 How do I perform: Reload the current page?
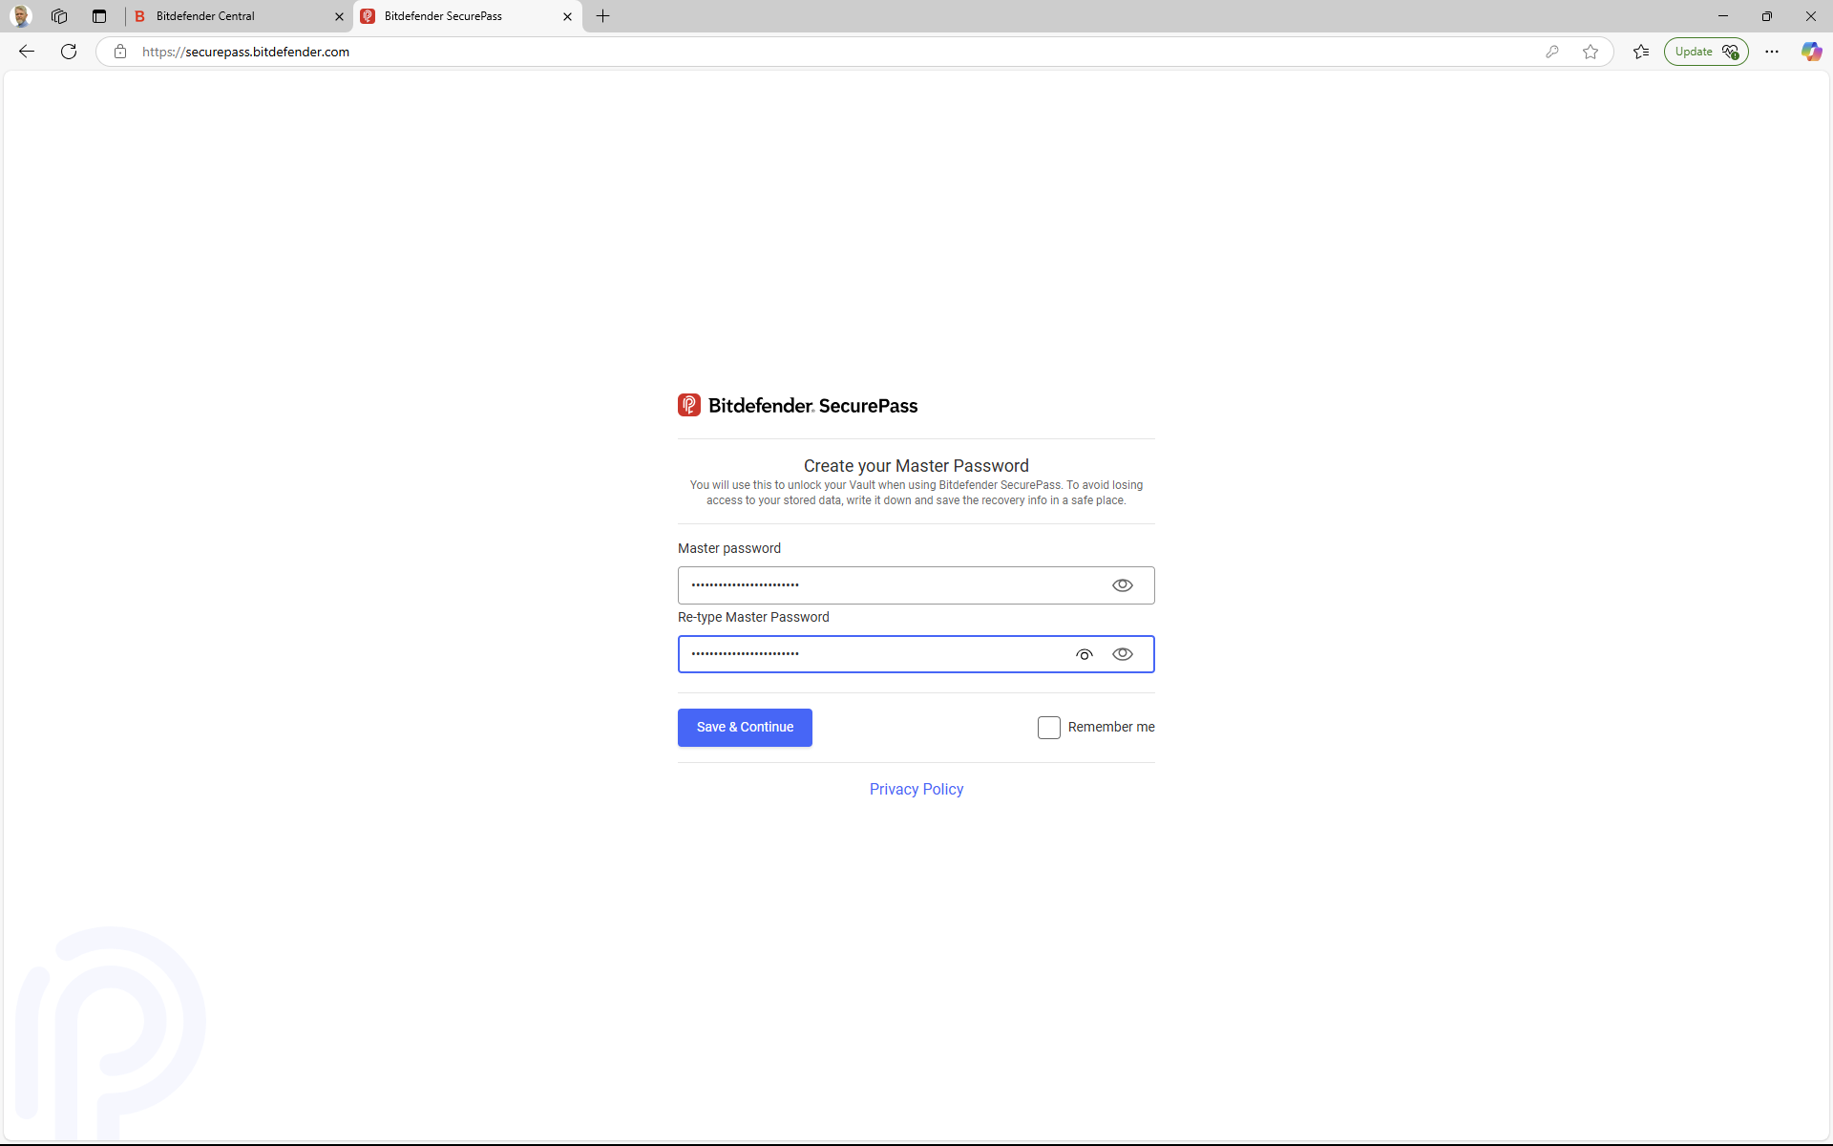(x=68, y=52)
